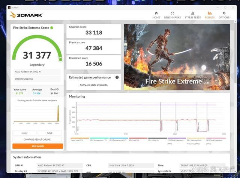The image size is (240, 178).
Task: Click the first test marker line in the monitoring chart
Action: click(x=160, y=117)
